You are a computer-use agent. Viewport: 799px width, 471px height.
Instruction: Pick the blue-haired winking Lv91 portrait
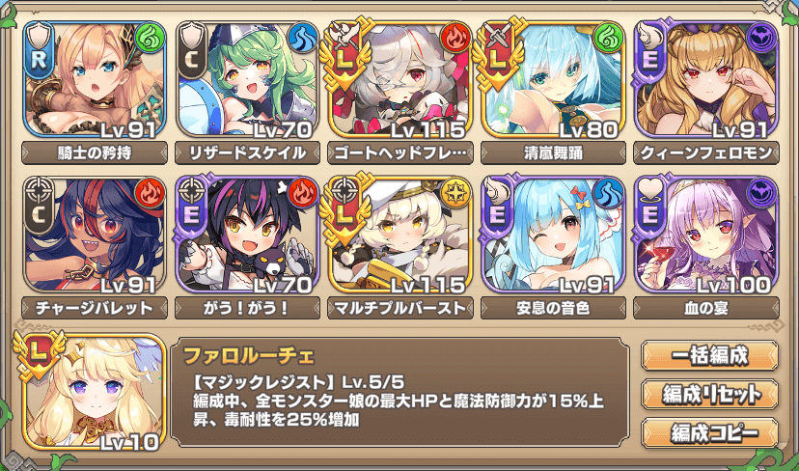[x=553, y=235]
